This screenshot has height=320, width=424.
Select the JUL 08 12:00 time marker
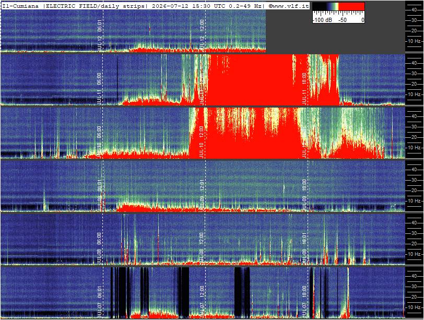pos(202,248)
